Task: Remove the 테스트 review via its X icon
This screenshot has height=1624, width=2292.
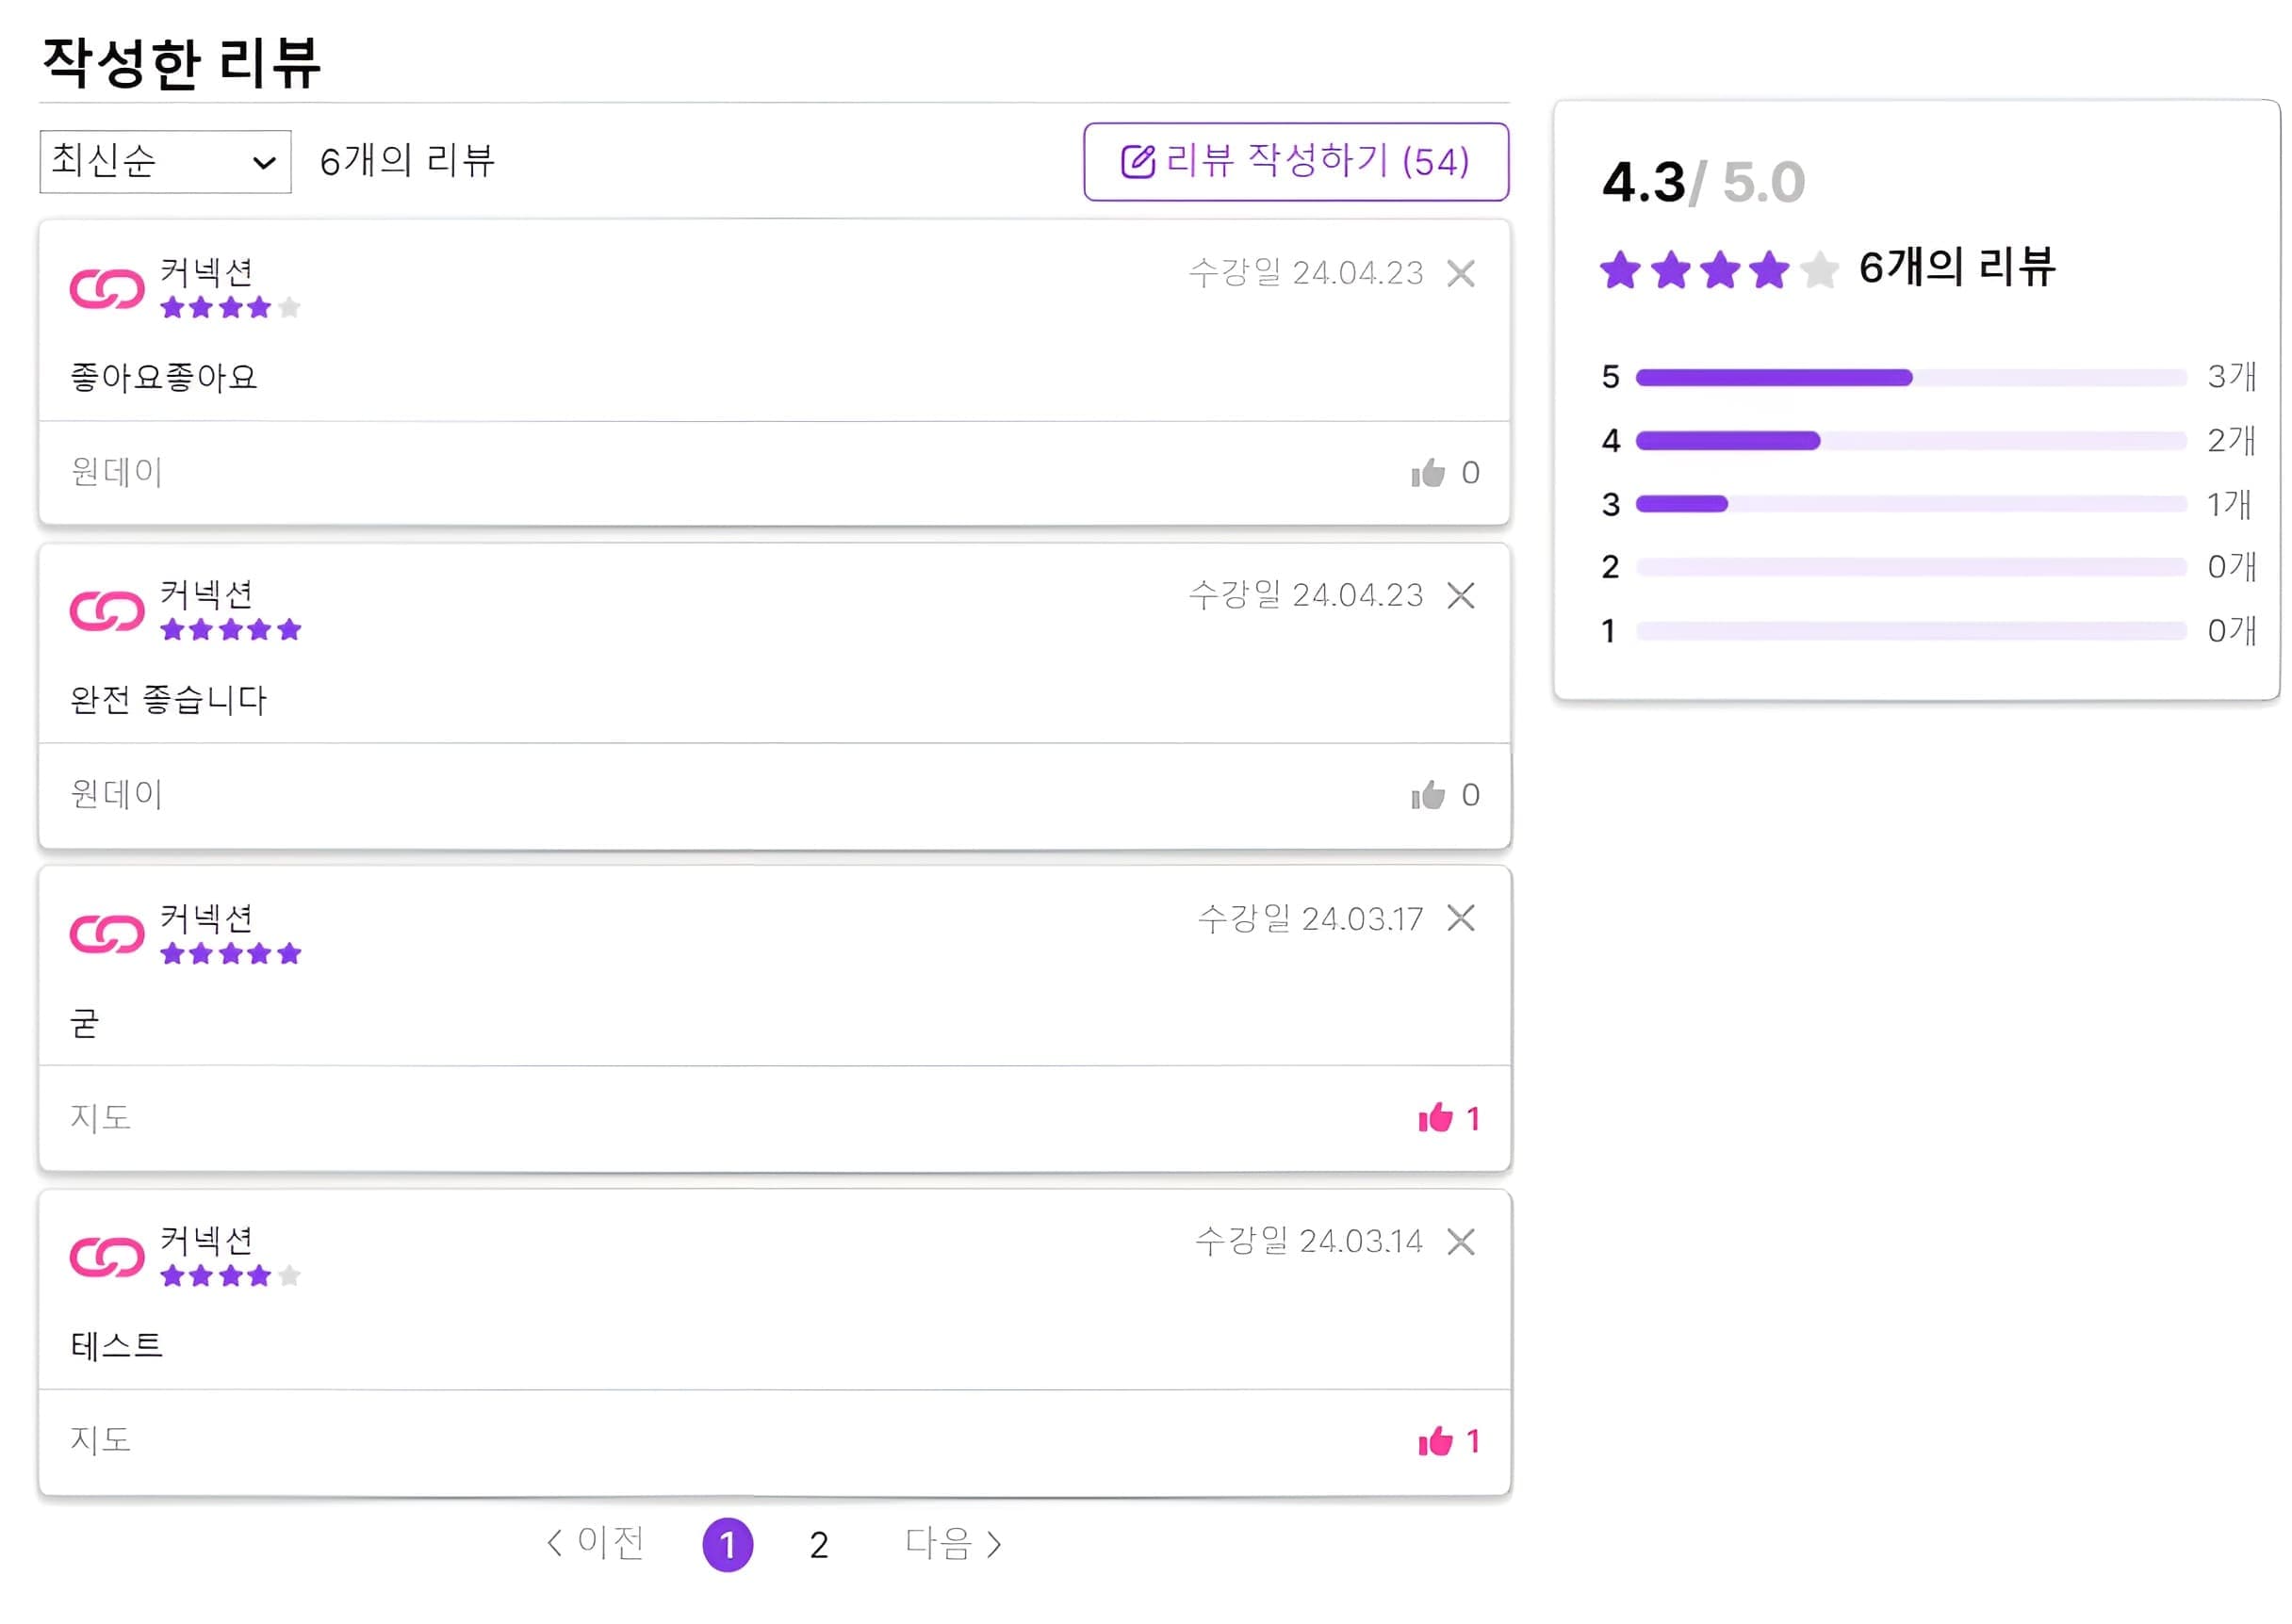Action: (1463, 1243)
